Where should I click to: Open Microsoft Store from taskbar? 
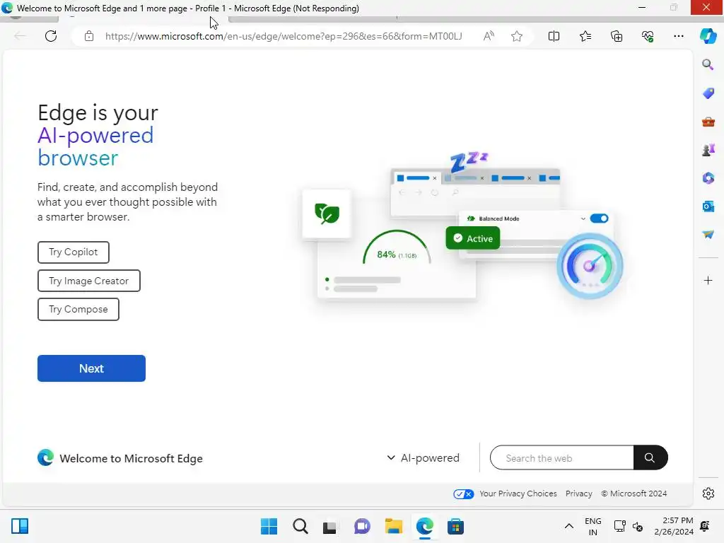pos(455,526)
